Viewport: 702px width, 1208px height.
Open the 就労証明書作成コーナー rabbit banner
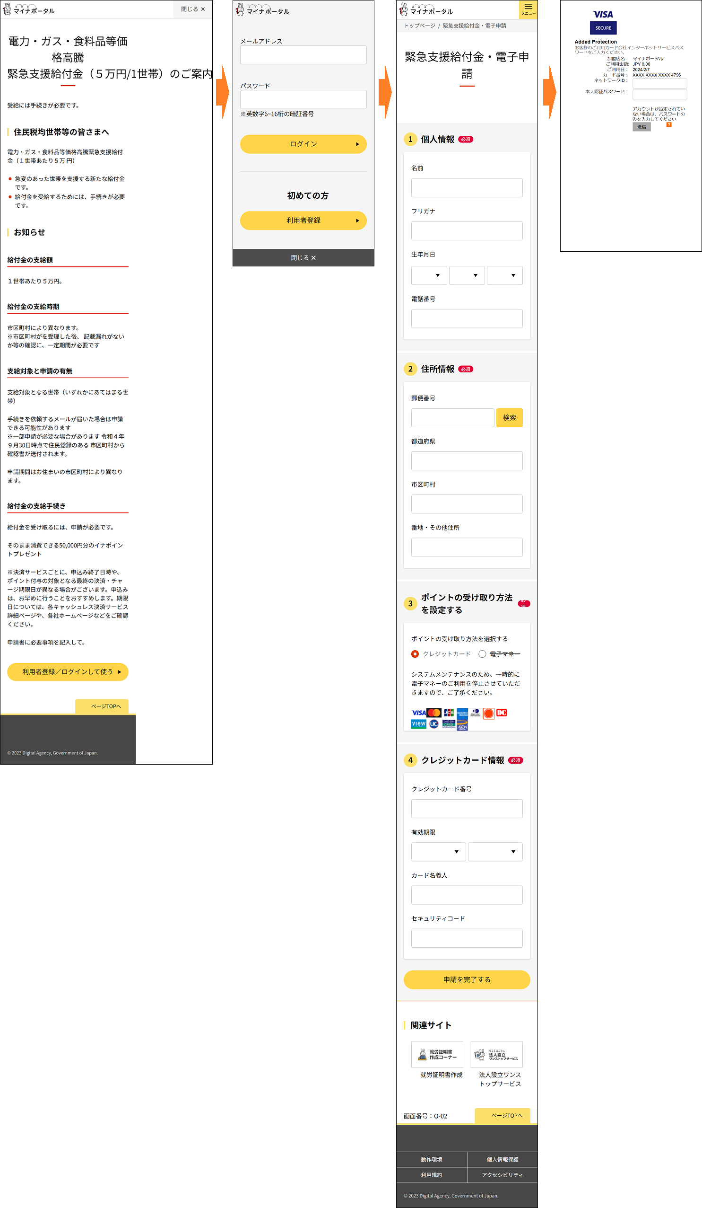pyautogui.click(x=437, y=1054)
